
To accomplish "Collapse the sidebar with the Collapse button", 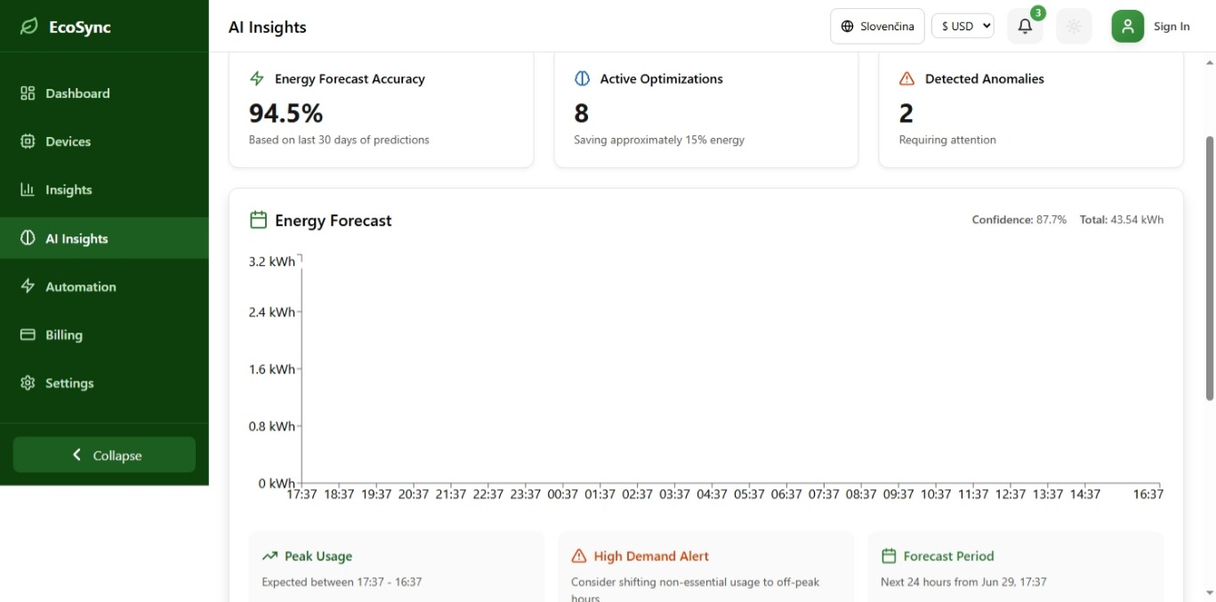I will click(x=104, y=454).
